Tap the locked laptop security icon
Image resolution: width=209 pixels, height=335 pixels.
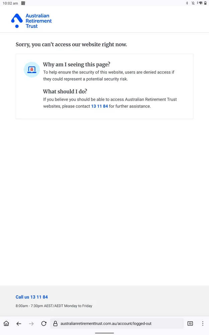click(32, 70)
